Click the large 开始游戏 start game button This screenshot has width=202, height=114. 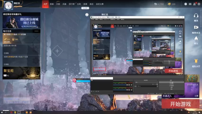(x=181, y=104)
